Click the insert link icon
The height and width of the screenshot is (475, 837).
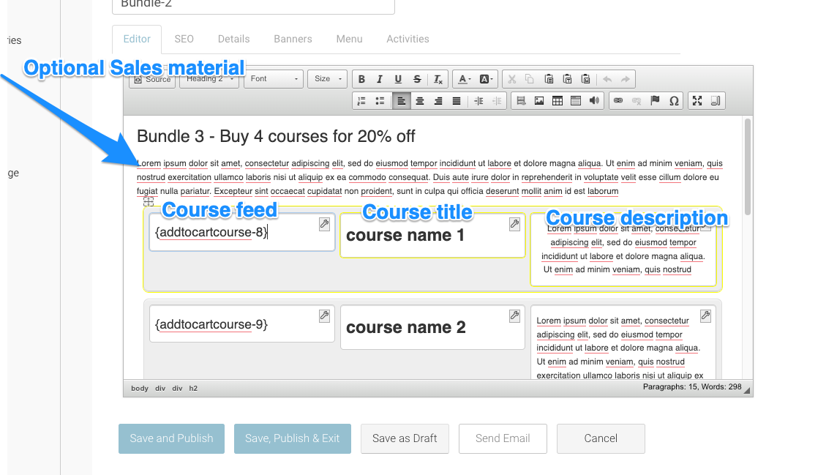click(x=618, y=101)
